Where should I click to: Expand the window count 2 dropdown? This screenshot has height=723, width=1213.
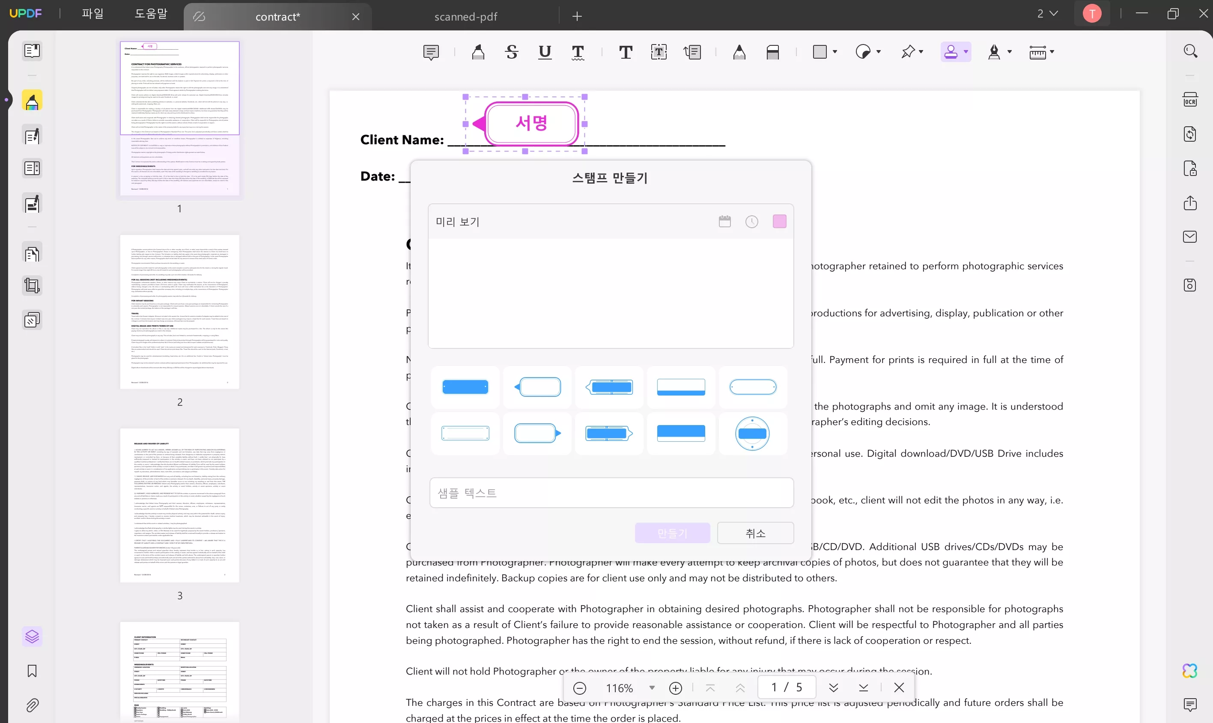[1047, 14]
